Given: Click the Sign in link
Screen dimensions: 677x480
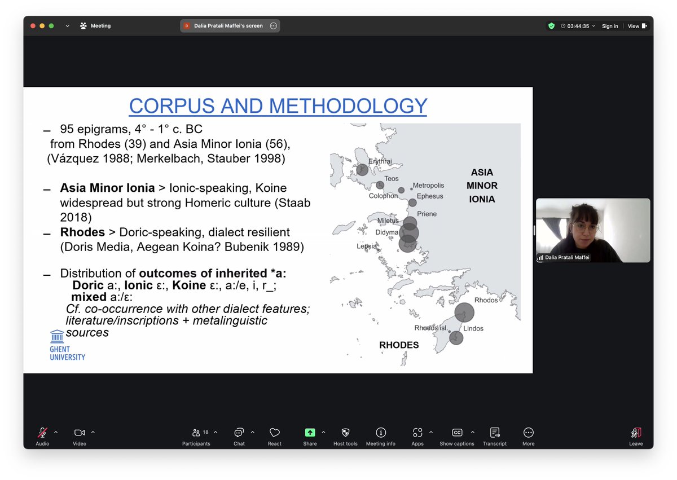Looking at the screenshot, I should coord(610,26).
